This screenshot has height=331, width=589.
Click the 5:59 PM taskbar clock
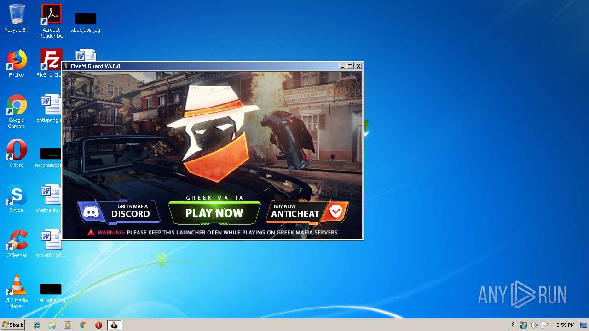pos(565,325)
